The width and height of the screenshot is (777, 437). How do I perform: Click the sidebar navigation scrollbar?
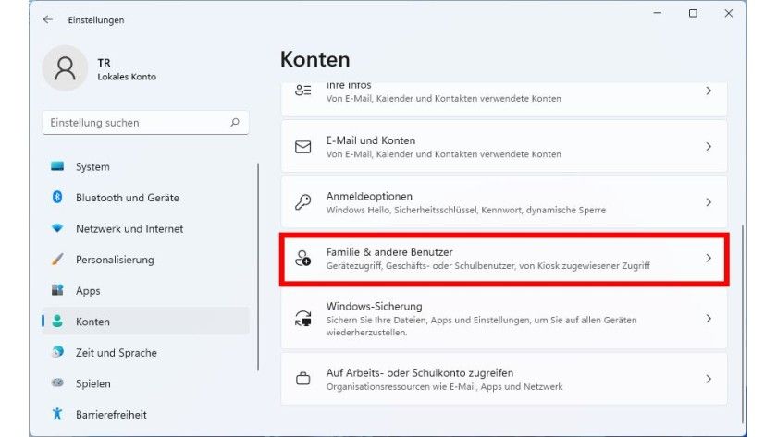(258, 267)
